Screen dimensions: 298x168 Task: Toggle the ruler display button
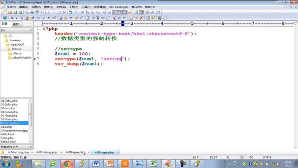click(x=125, y=13)
